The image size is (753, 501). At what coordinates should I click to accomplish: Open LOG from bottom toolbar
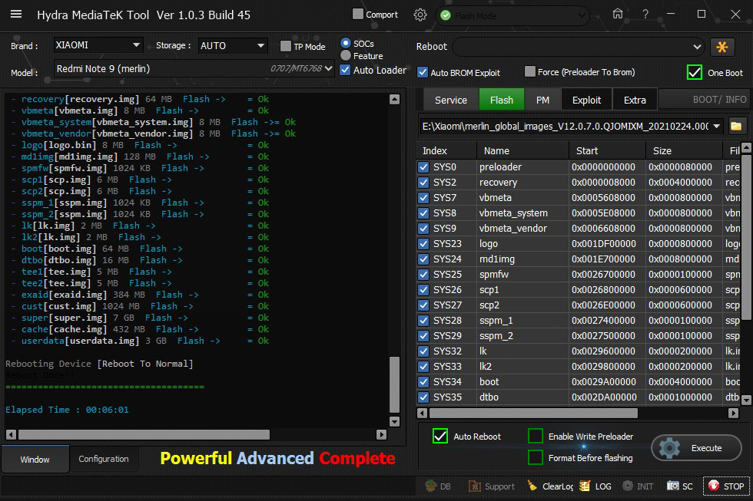(595, 486)
